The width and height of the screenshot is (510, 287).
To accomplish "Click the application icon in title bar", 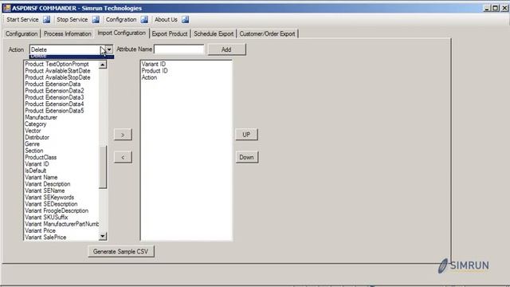I will pos(7,8).
